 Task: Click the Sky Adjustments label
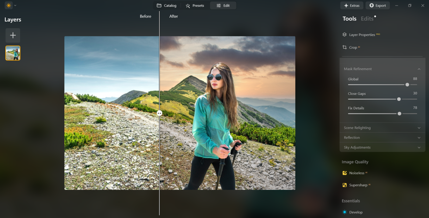point(357,147)
